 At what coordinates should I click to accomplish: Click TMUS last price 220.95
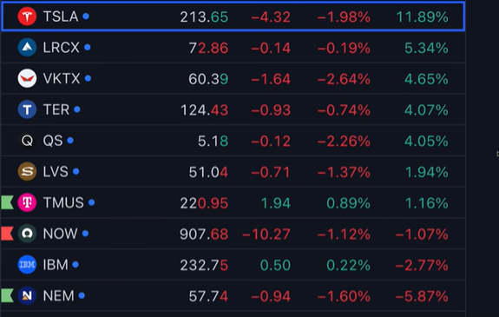click(x=204, y=203)
